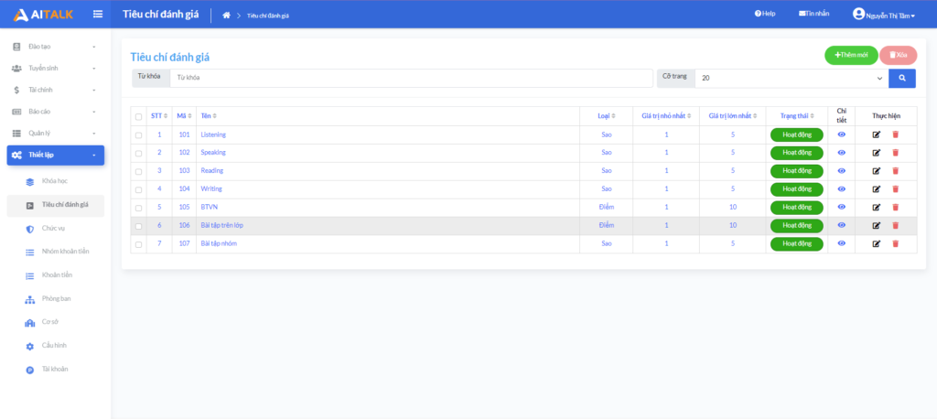Expand the Đào tạo sidebar menu
Screen dimensions: 937x419
(x=55, y=46)
